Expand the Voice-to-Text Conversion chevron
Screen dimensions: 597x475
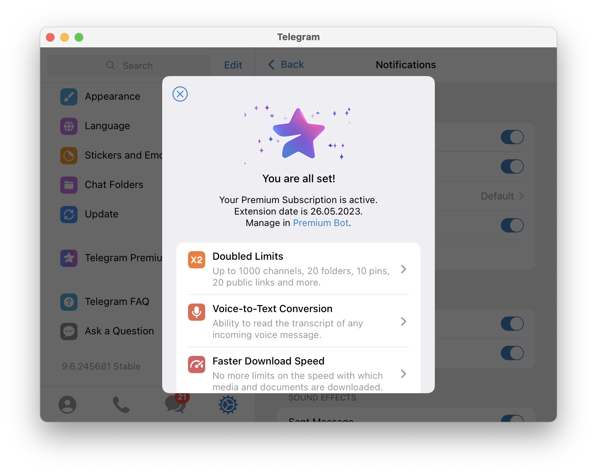coord(404,321)
